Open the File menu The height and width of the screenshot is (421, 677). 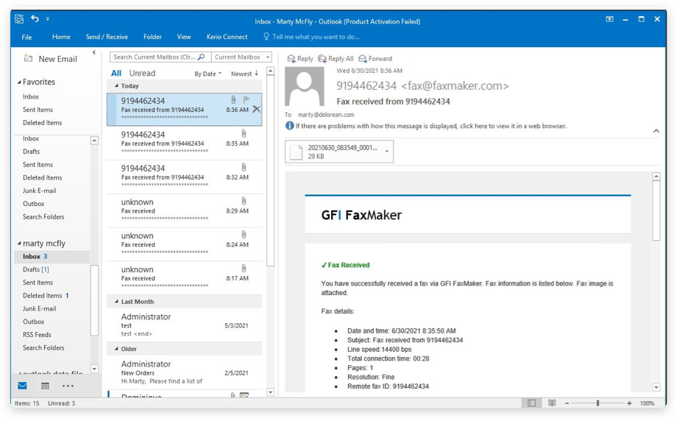pos(26,37)
